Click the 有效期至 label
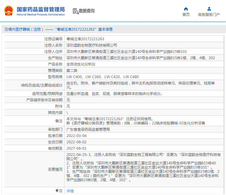 (55, 148)
